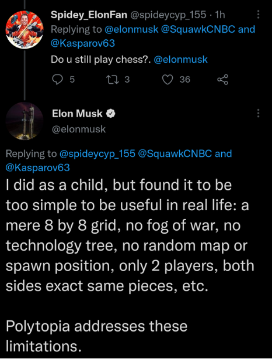Open the share icon on first tweet

click(222, 80)
